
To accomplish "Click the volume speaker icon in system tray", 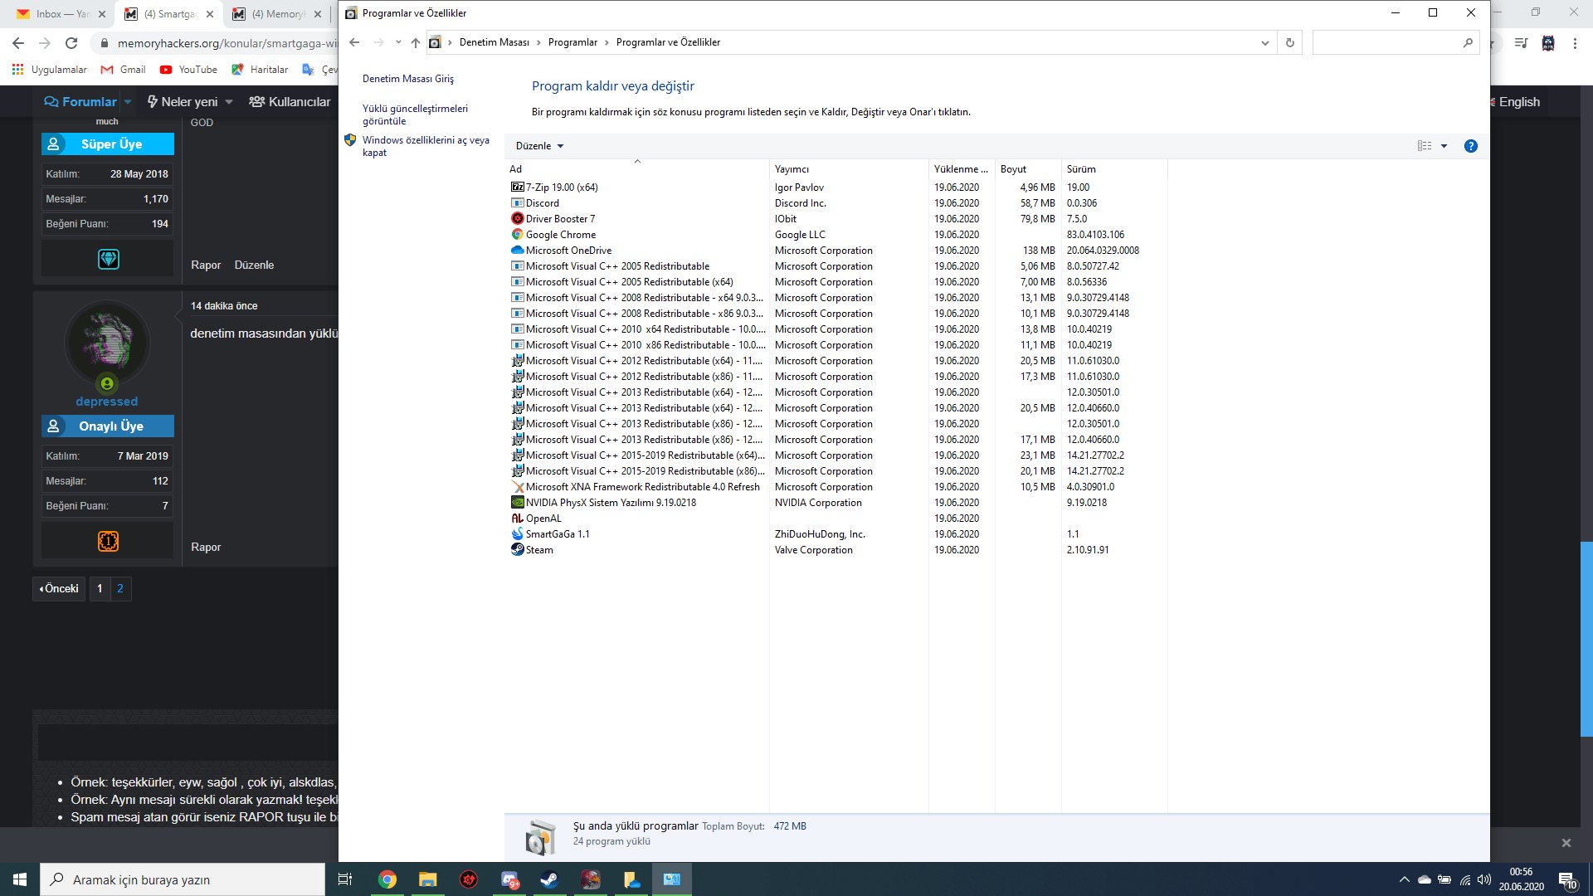I will [1484, 879].
